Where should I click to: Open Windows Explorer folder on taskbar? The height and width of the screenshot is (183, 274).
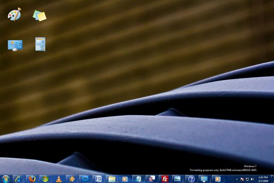(x=112, y=179)
